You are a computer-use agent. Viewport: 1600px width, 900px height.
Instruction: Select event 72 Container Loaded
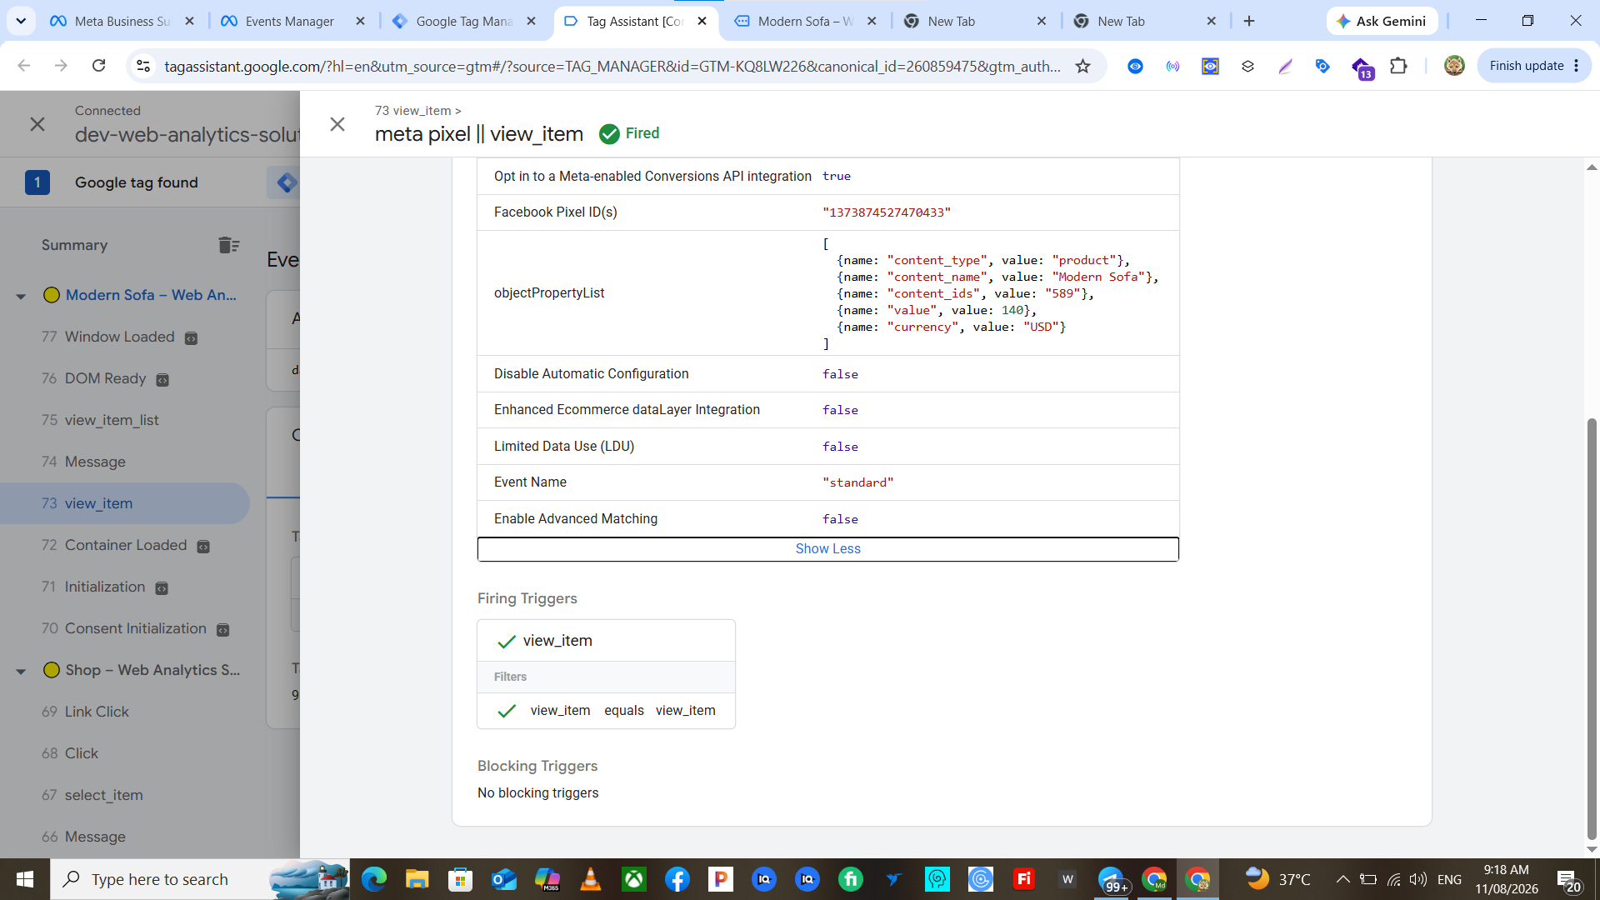pos(125,545)
